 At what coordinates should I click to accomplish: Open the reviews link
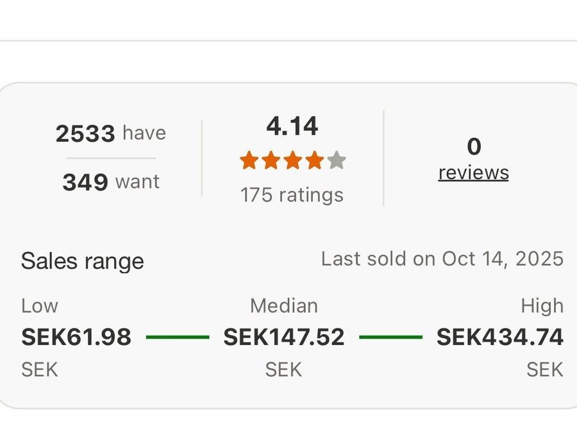pos(473,173)
